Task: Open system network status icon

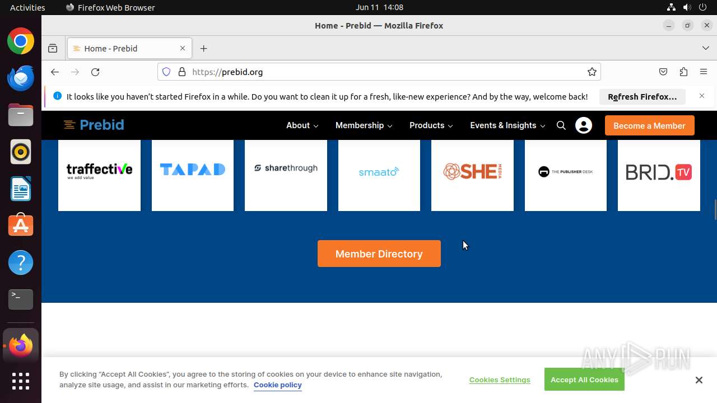Action: point(671,7)
